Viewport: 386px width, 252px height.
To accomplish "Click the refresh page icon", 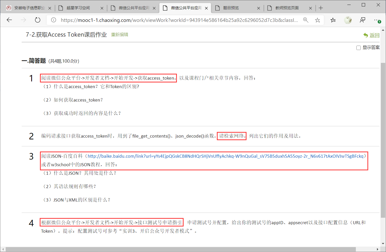I will pyautogui.click(x=38, y=20).
